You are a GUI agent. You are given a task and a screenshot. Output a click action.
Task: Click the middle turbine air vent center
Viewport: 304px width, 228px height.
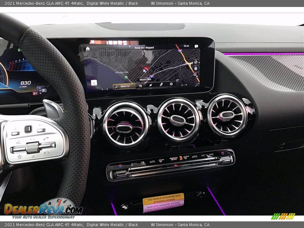(x=177, y=120)
